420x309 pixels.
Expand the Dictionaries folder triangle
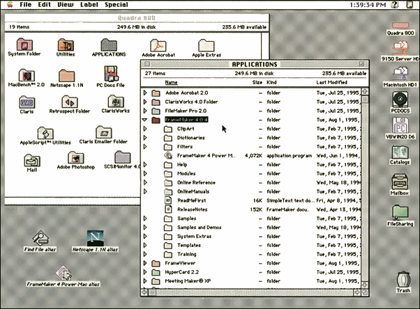pos(145,138)
